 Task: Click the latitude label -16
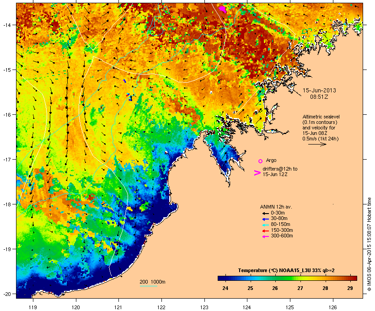click(x=6, y=115)
